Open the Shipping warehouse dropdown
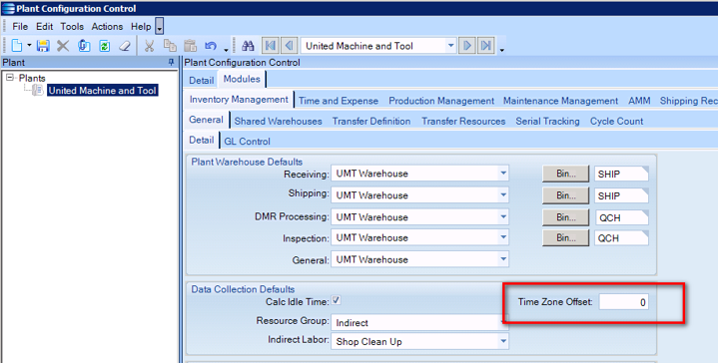The image size is (718, 364). pyautogui.click(x=503, y=194)
